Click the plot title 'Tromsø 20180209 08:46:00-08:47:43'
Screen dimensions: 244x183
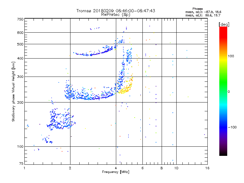pyautogui.click(x=116, y=11)
